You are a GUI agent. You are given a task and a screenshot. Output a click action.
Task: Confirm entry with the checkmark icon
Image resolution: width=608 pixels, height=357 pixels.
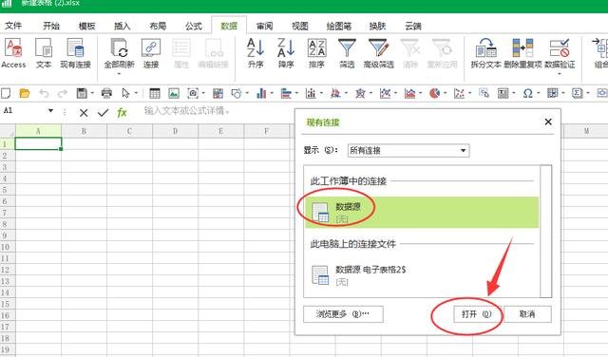[x=103, y=112]
